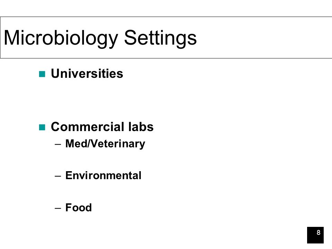Viewport: 332px width, 249px height.
Task: Click the Commercial labs heading
Action: pyautogui.click(x=102, y=127)
